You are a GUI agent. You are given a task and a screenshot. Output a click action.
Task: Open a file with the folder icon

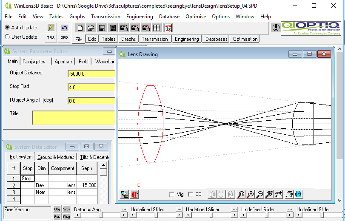[x=91, y=28]
